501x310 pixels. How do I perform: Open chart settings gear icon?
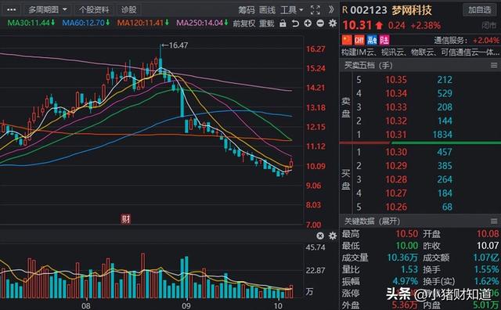click(333, 23)
